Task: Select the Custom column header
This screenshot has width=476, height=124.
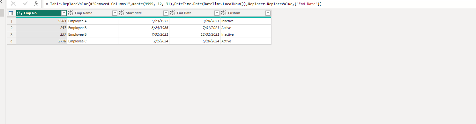Action: [246, 13]
